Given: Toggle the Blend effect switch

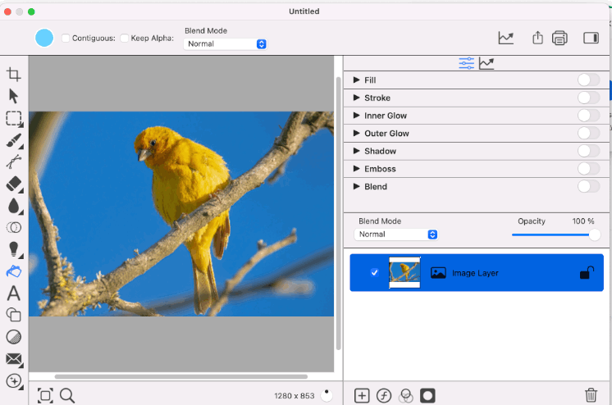Looking at the screenshot, I should pos(588,186).
